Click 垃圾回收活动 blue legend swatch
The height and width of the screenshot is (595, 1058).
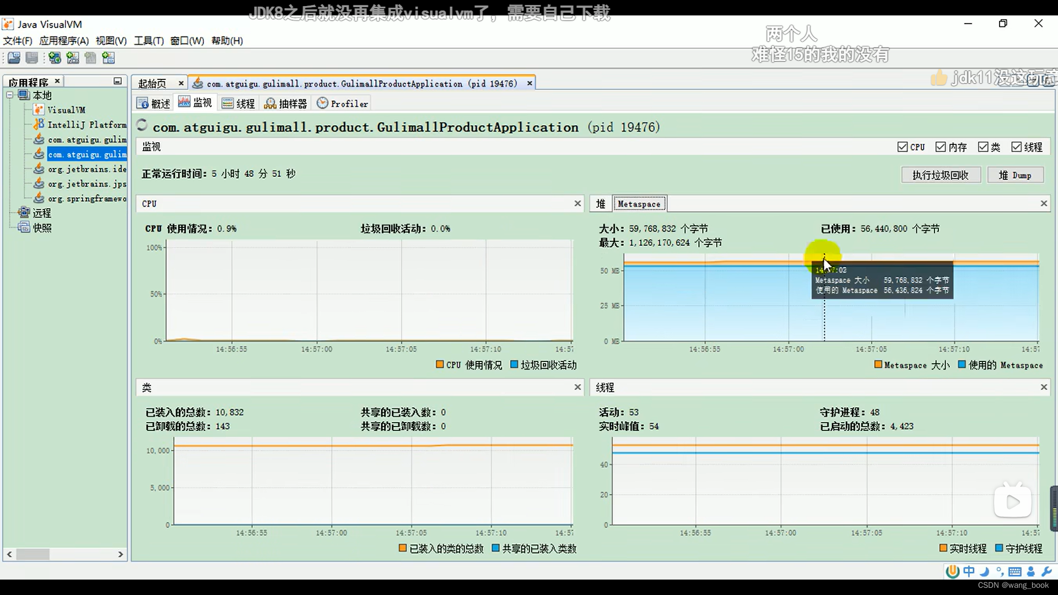point(514,365)
